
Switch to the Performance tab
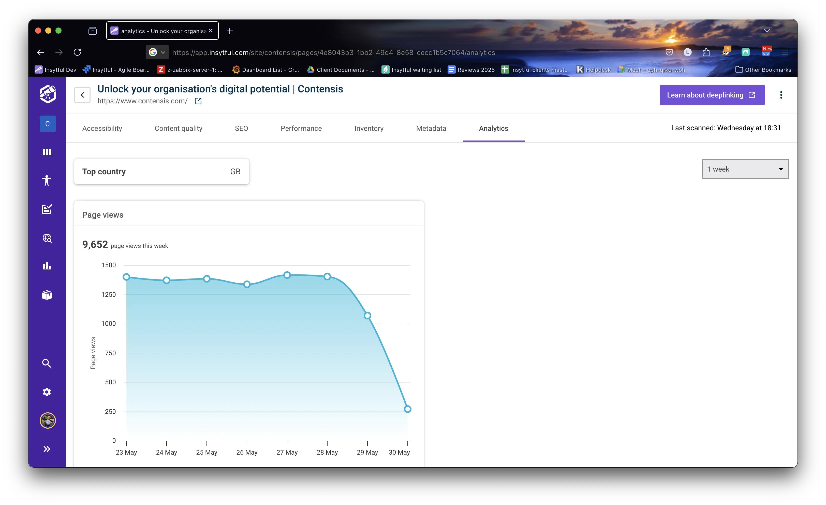tap(301, 128)
